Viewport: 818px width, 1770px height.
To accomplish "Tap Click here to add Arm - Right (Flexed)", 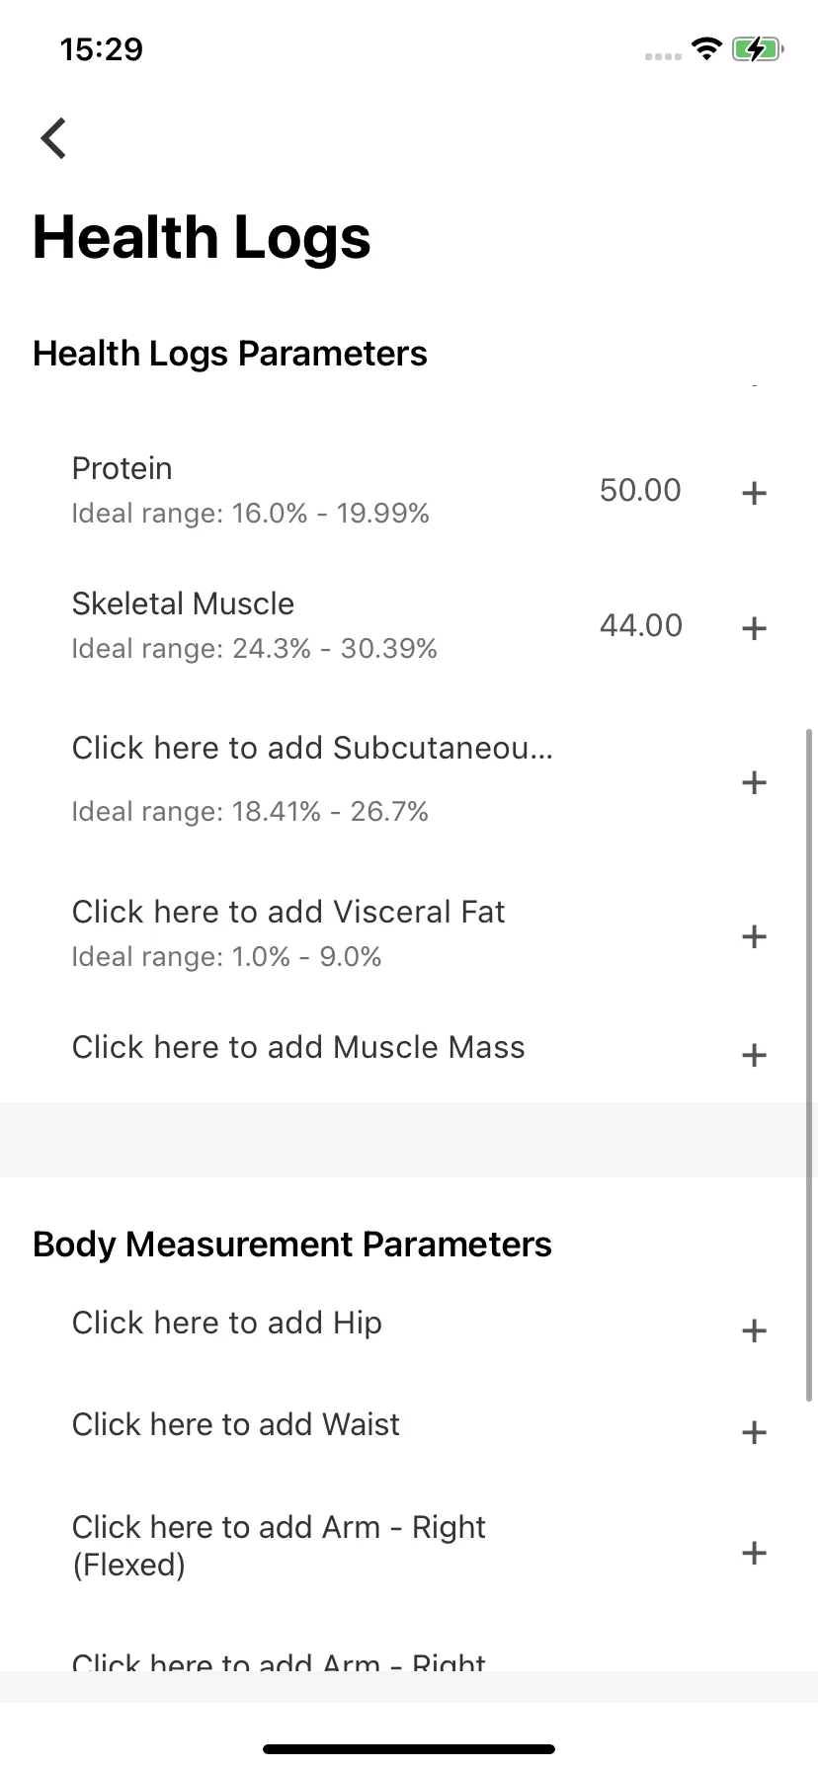I will click(279, 1546).
